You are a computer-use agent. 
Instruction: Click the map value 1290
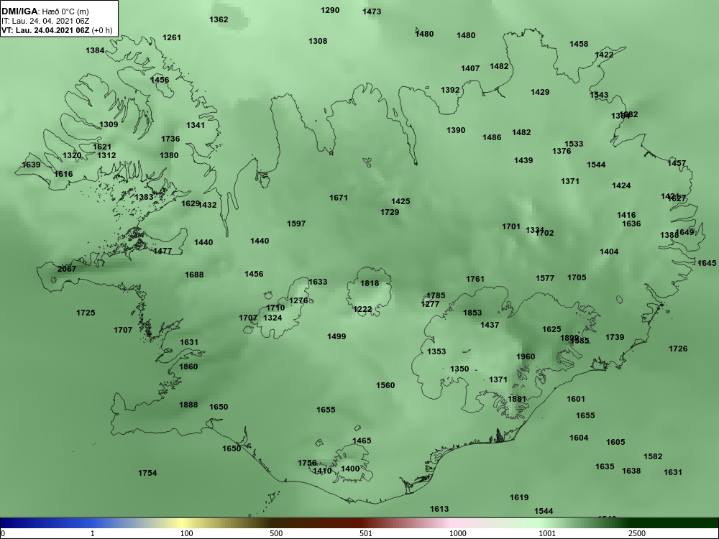coord(330,10)
